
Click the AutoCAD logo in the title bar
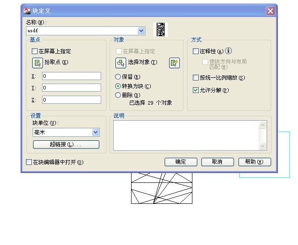(x=27, y=11)
